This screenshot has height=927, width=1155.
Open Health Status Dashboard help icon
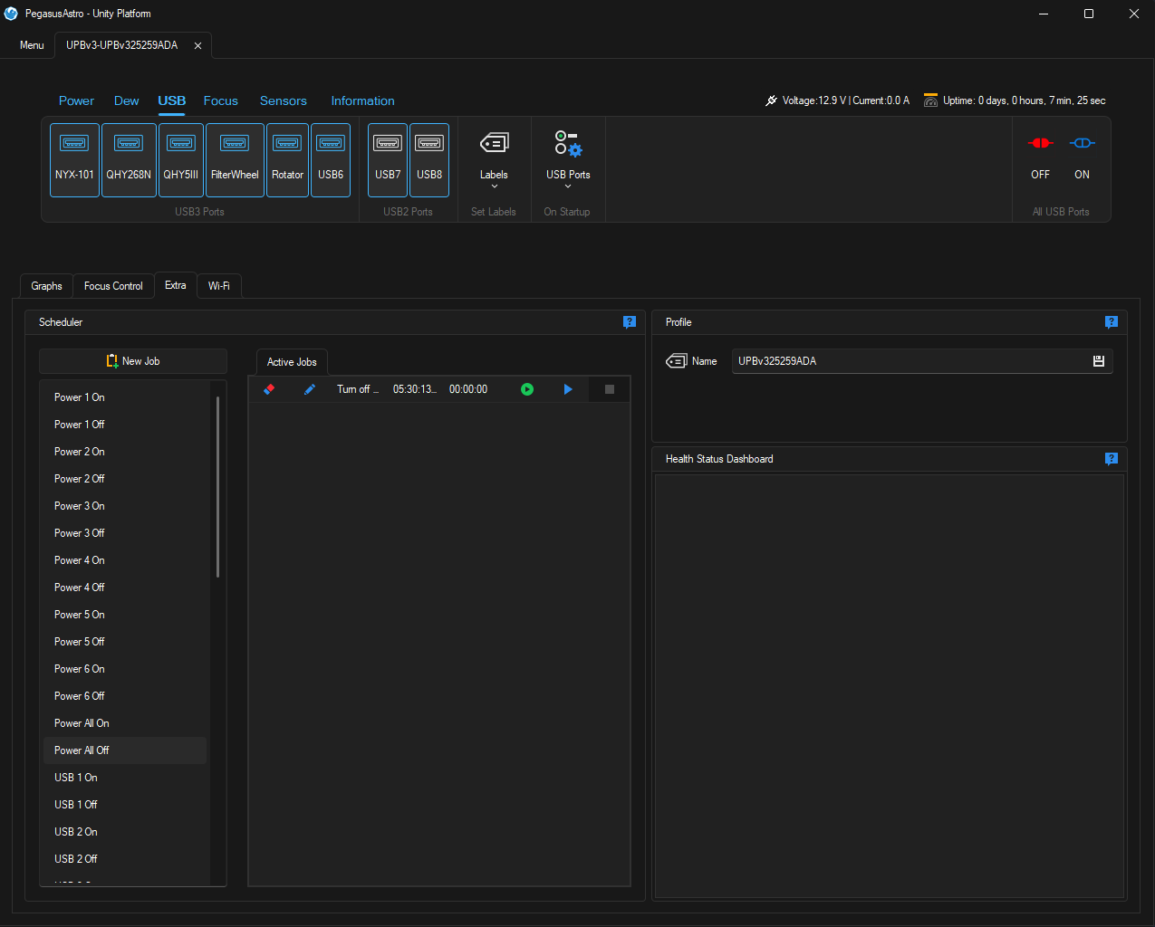tap(1112, 459)
